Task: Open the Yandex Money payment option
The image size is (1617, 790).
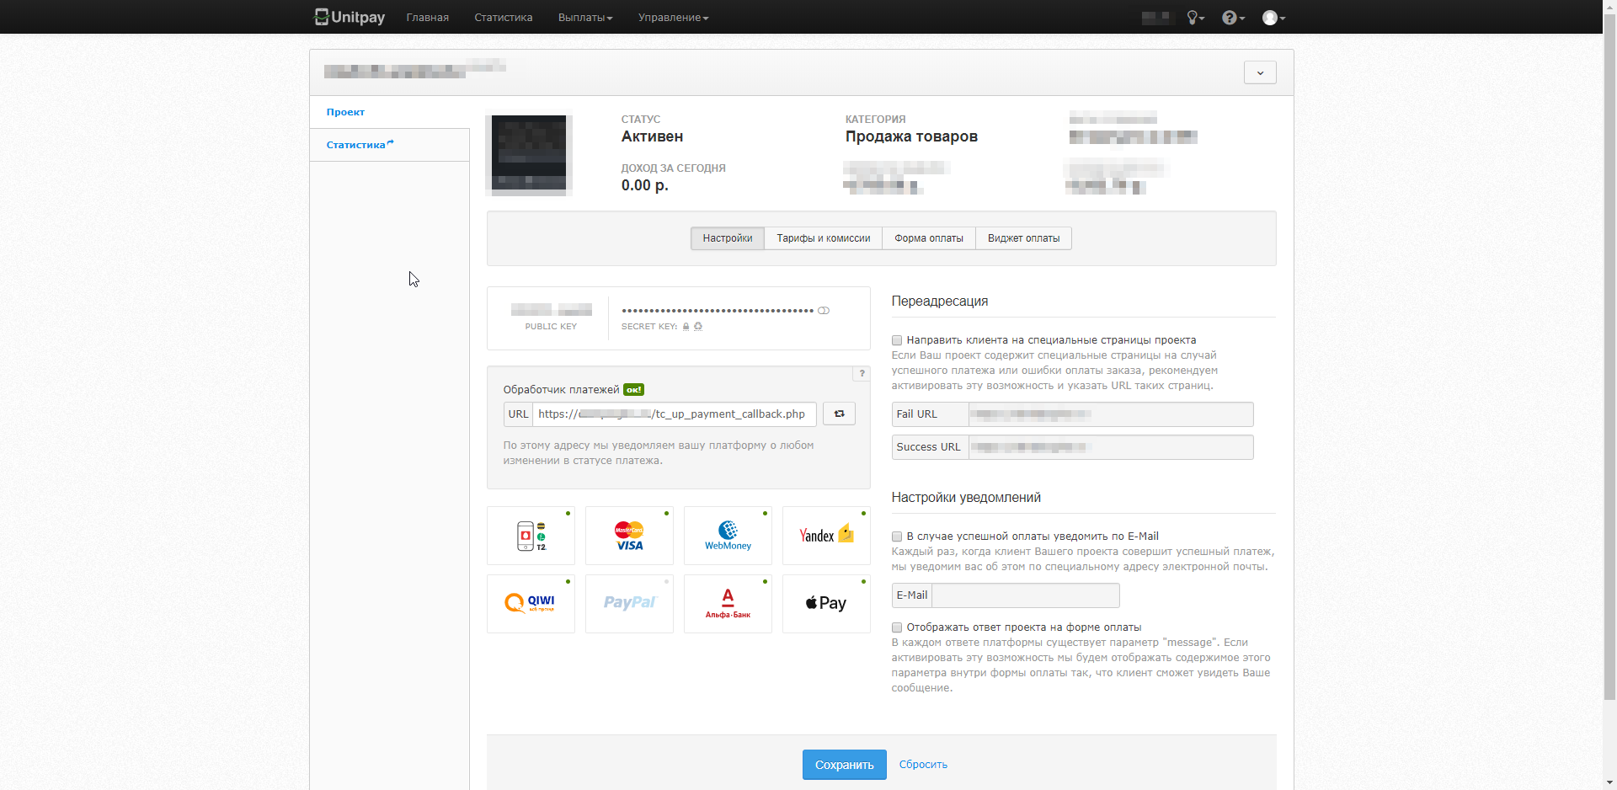Action: [x=826, y=536]
